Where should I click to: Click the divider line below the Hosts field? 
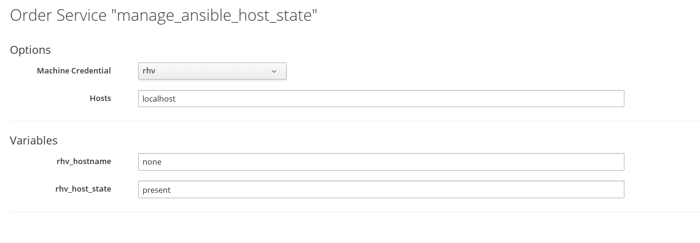pyautogui.click(x=355, y=121)
